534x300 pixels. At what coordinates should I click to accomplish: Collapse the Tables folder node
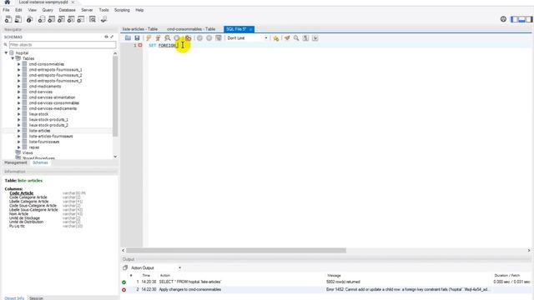(13, 58)
